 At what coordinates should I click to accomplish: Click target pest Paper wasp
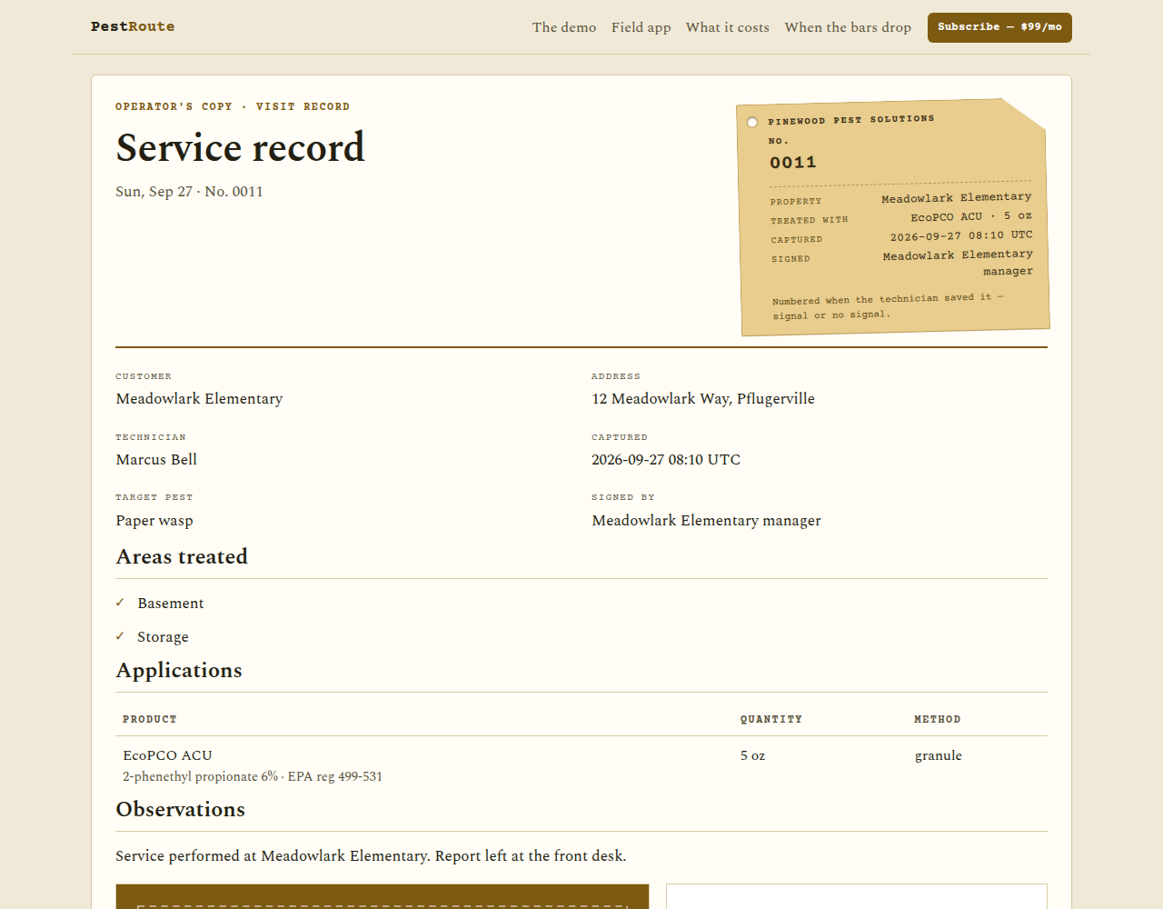154,521
